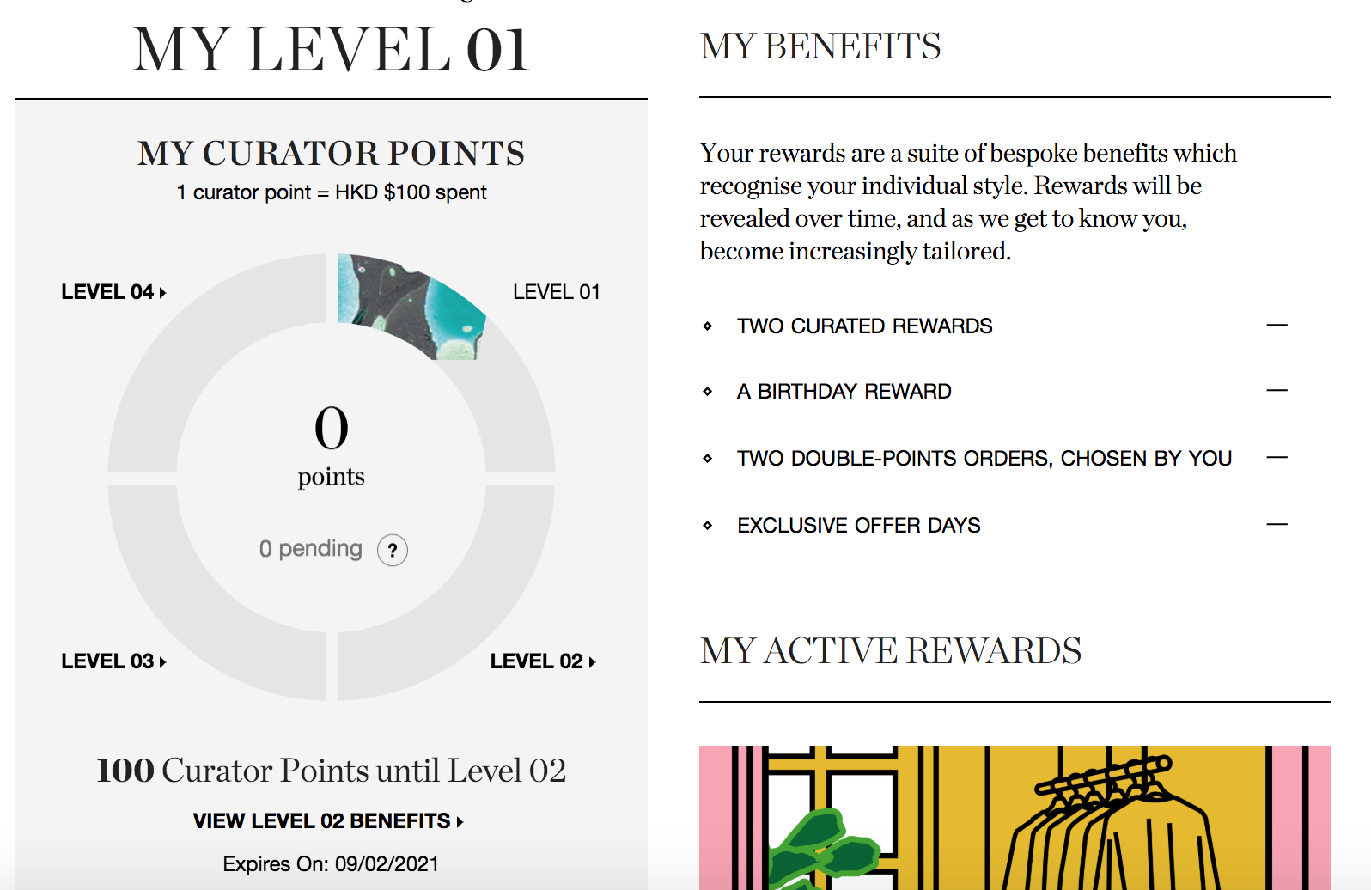Collapse Two Double-Points Orders benefit

coord(1277,458)
